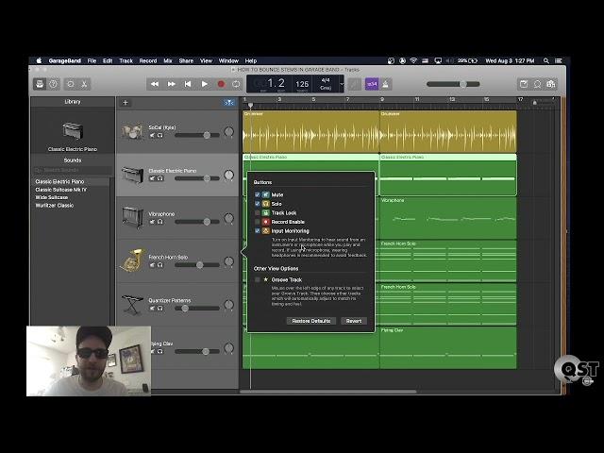Click the Revert button
Screen dimensions: 604x453
click(x=354, y=321)
